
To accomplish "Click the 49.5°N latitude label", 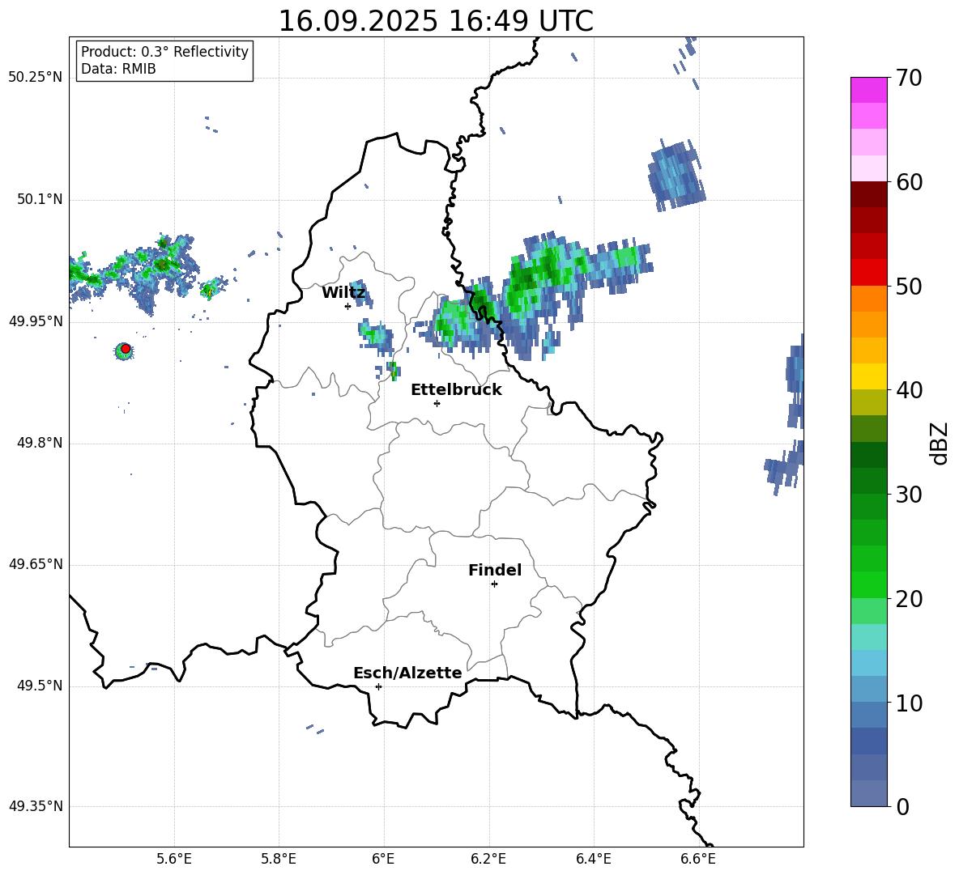I will [x=40, y=686].
